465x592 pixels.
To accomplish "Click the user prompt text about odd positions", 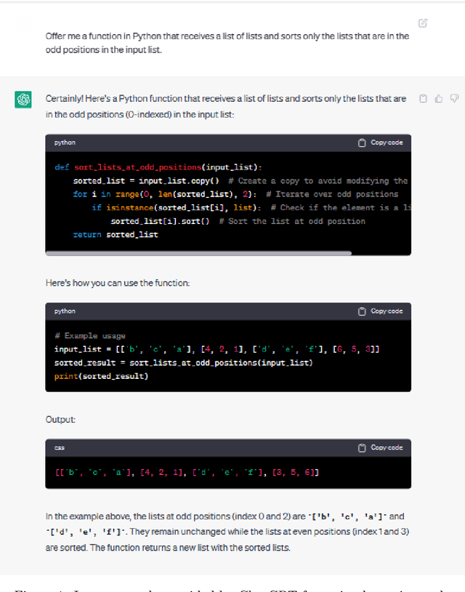I will point(227,43).
